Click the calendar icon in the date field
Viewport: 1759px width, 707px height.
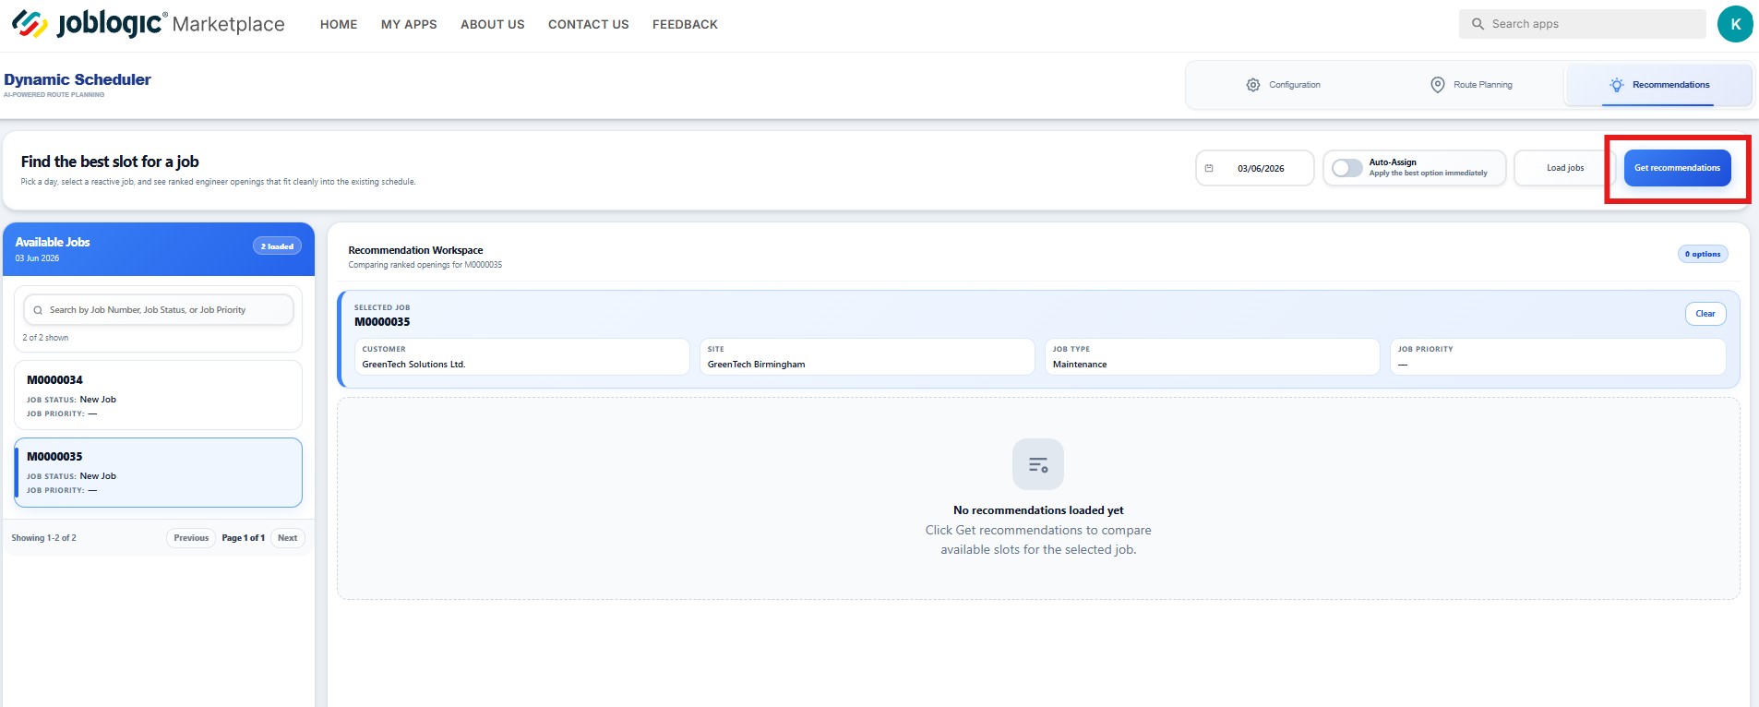point(1209,168)
